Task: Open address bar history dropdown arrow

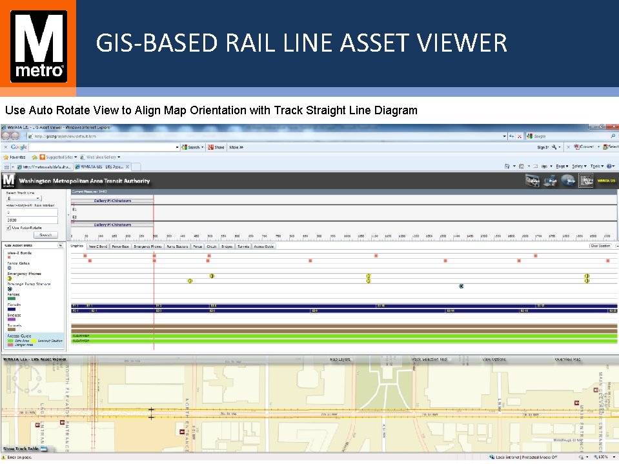Action: click(x=504, y=136)
